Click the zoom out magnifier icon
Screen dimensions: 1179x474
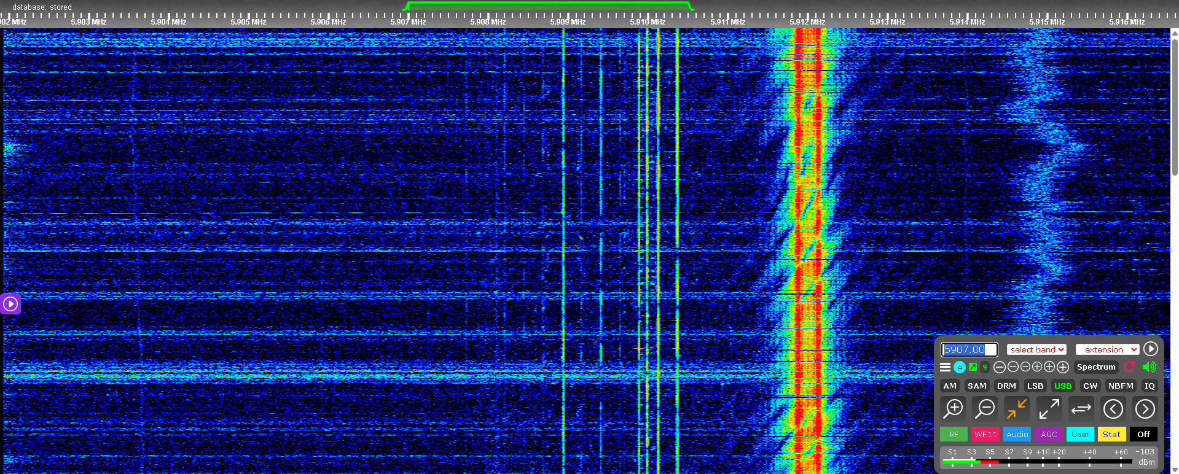[985, 408]
